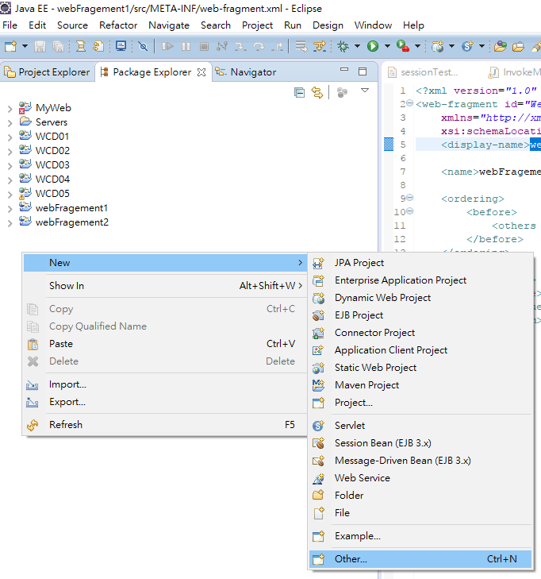Select Enterprise Application Project
The height and width of the screenshot is (579, 541).
point(420,280)
